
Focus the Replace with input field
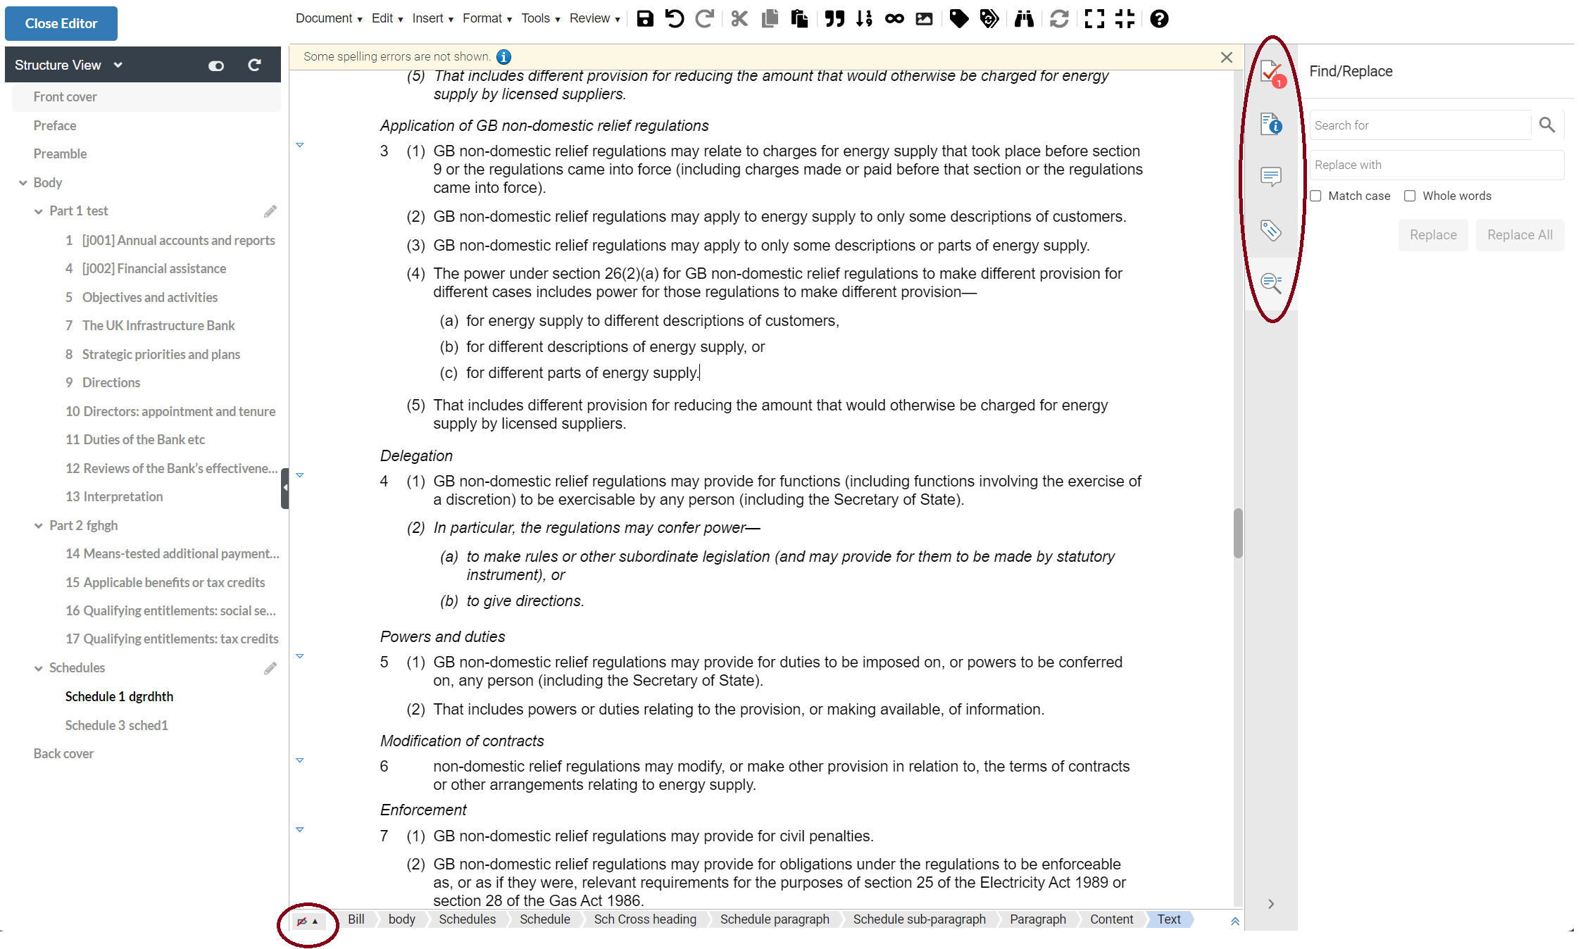pyautogui.click(x=1437, y=165)
